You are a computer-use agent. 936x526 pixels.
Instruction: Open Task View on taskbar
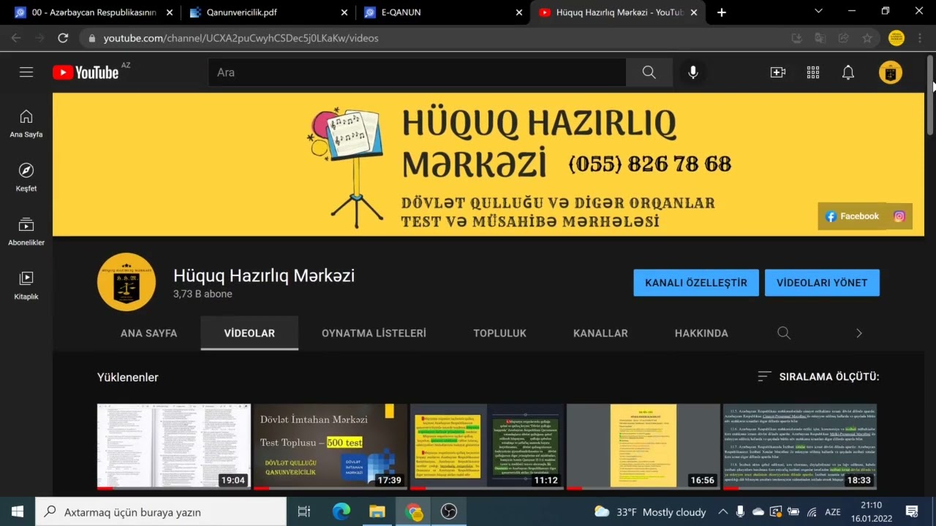pyautogui.click(x=304, y=511)
